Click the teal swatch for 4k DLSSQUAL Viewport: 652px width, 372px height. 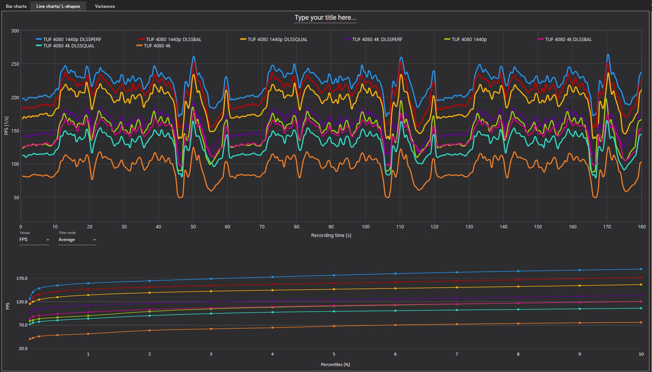[39, 46]
